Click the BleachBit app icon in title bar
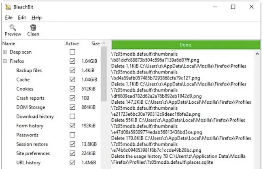This screenshot has height=169, width=263. [8, 7]
